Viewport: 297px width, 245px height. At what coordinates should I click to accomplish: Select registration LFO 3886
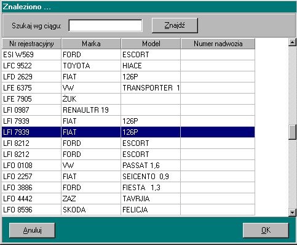pos(31,188)
